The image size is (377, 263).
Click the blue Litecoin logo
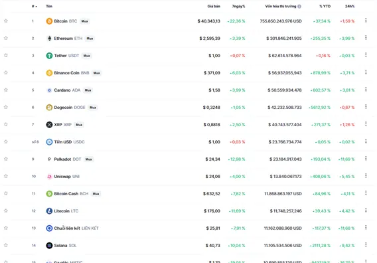pyautogui.click(x=49, y=211)
